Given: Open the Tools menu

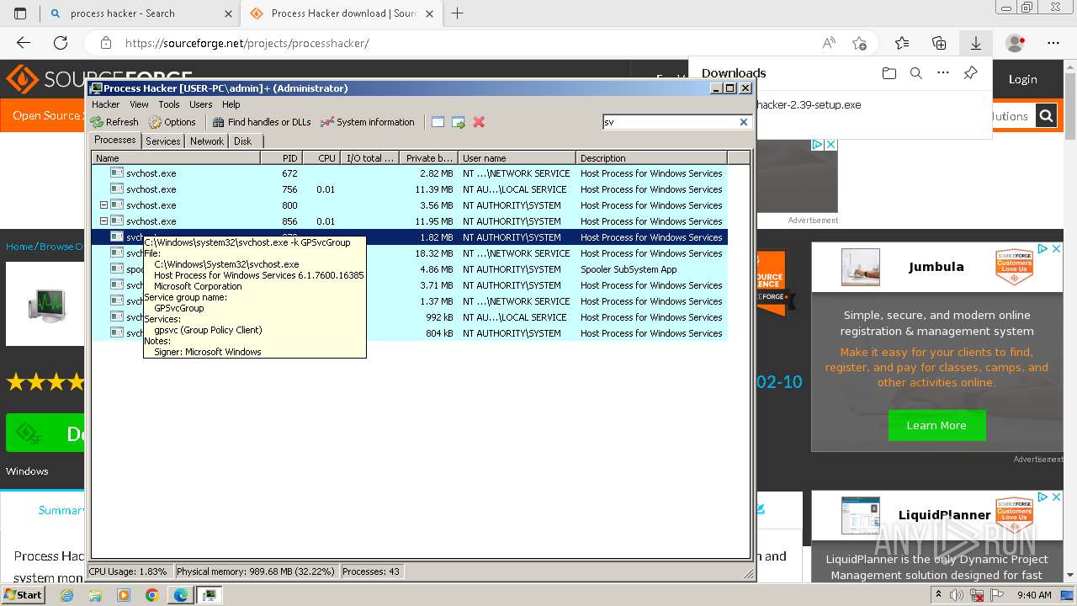Looking at the screenshot, I should click(169, 104).
